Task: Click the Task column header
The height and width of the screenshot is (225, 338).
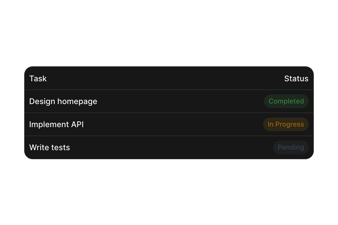Action: (38, 78)
